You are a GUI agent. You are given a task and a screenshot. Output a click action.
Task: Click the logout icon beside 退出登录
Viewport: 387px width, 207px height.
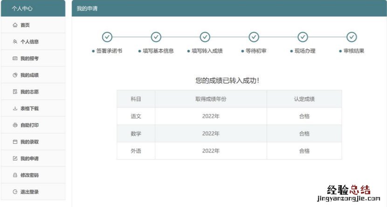pyautogui.click(x=15, y=192)
